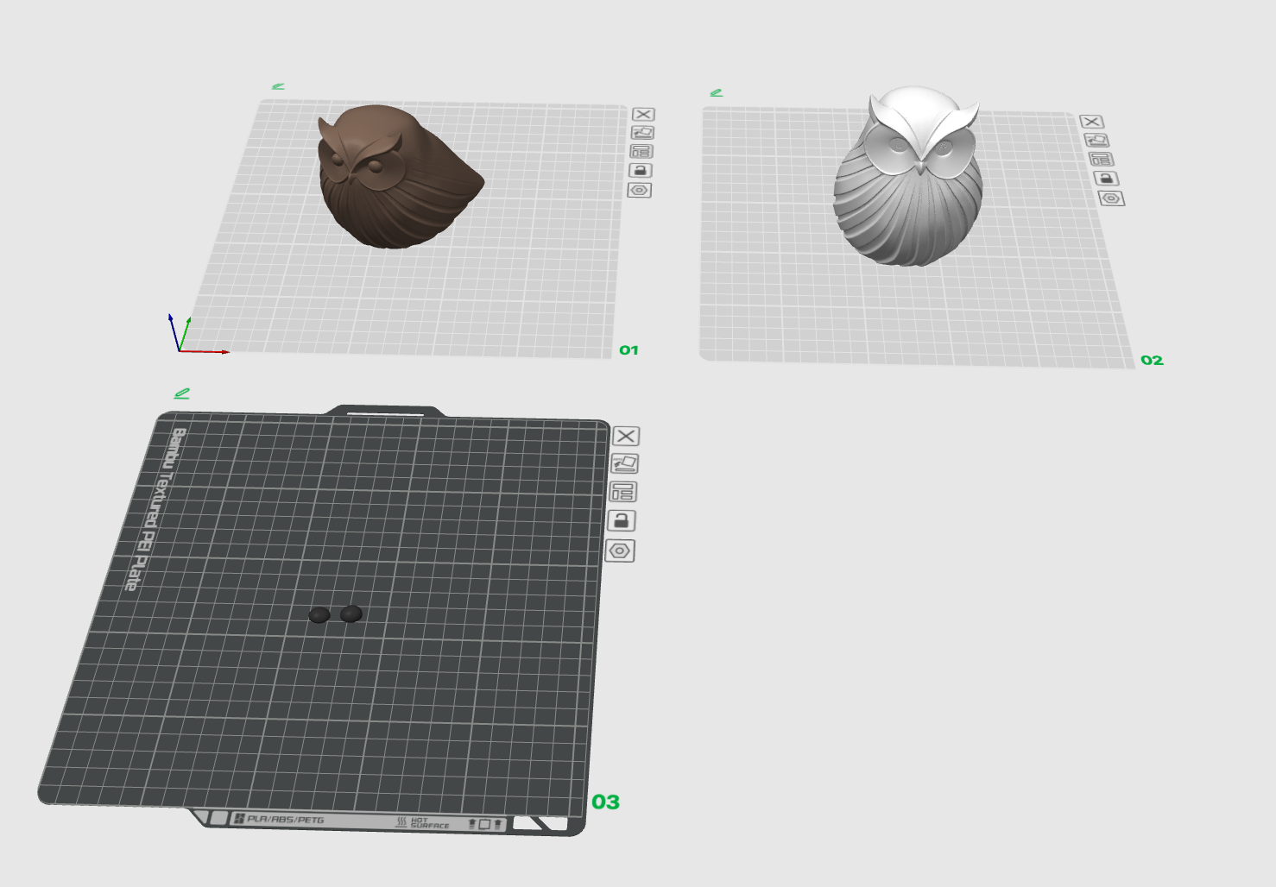Auto-orient objects on plate 01
Image resolution: width=1276 pixels, height=887 pixels.
coord(642,133)
